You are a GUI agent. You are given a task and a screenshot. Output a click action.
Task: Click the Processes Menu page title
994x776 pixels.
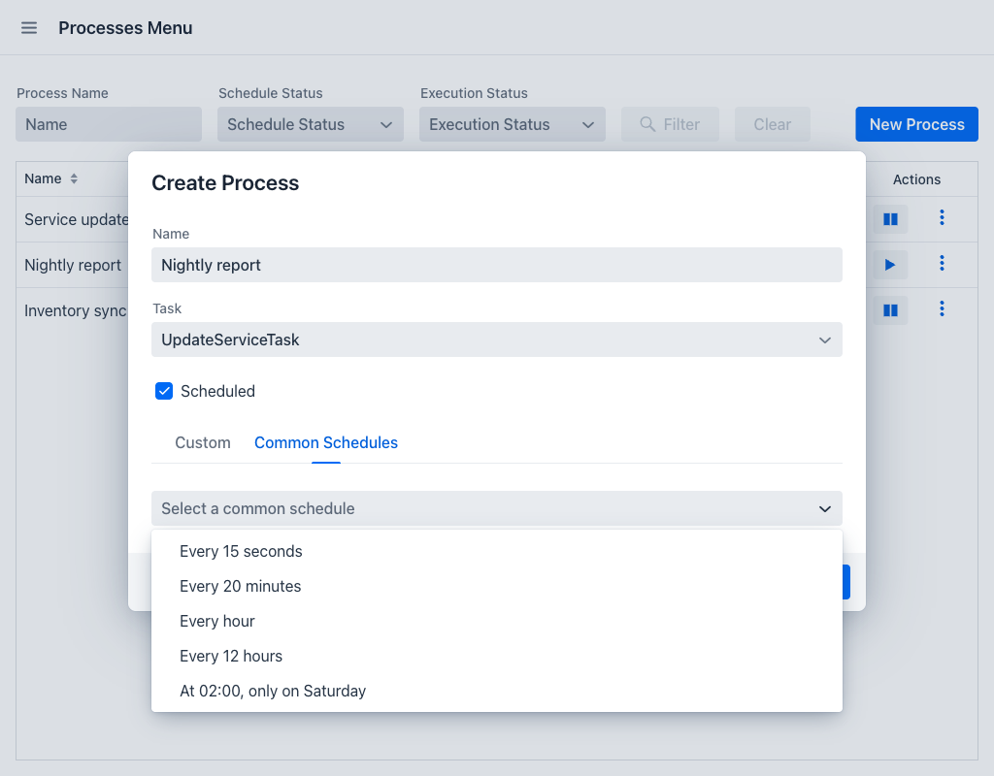125,28
